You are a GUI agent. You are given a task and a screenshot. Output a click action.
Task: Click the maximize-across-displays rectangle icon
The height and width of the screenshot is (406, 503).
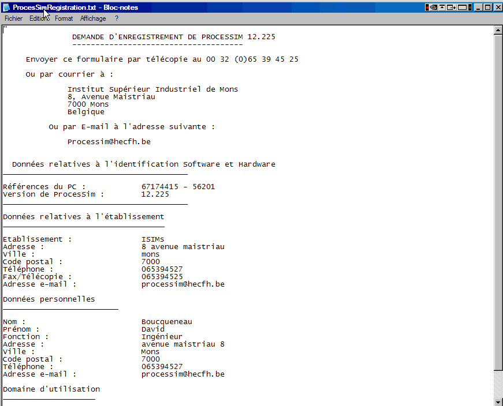pos(462,7)
